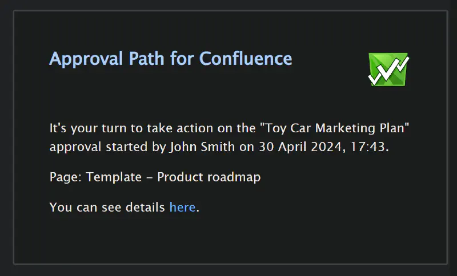The image size is (457, 276).
Task: Click the 17:43 timestamp in the message
Action: (x=368, y=147)
